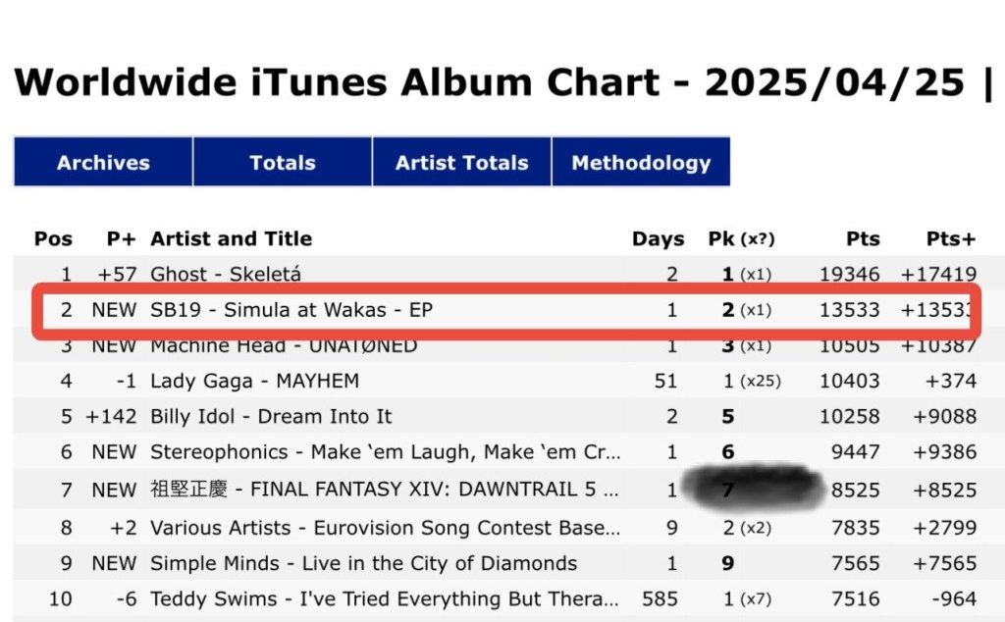
Task: Click the Artist and Title header
Action: click(231, 238)
